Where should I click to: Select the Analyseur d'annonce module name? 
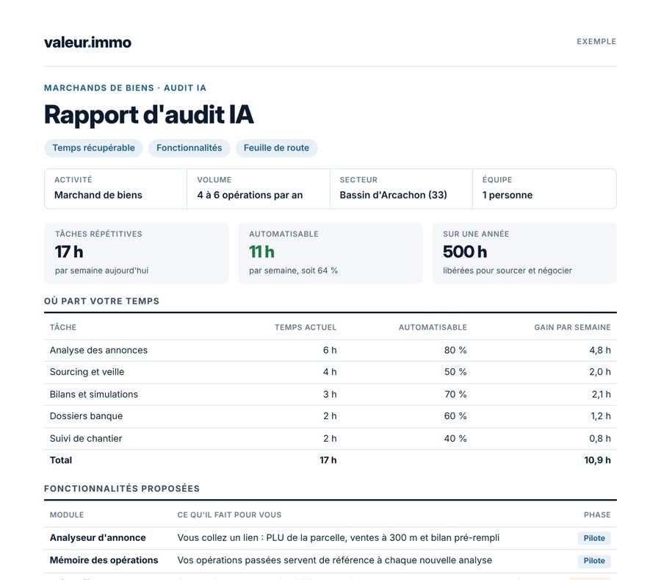(x=98, y=538)
